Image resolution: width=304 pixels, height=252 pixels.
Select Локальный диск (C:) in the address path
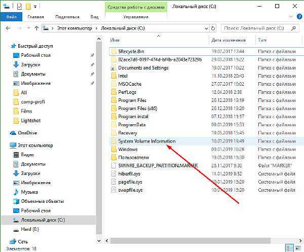click(x=123, y=28)
